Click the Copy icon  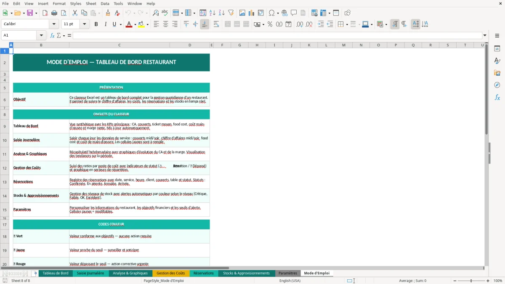[84, 13]
